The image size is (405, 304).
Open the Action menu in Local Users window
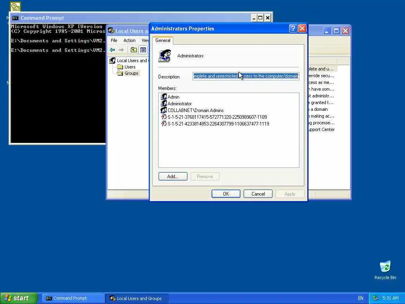coord(129,40)
